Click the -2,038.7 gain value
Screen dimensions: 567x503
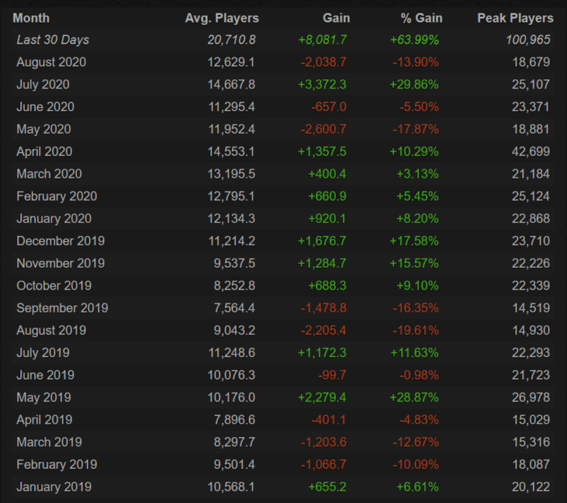click(324, 62)
